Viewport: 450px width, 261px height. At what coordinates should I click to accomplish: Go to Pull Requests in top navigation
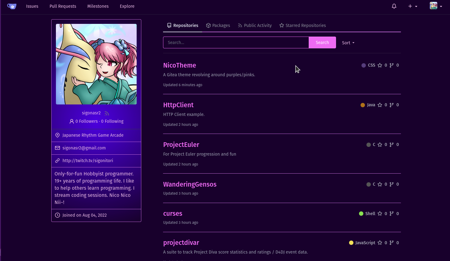tap(63, 6)
